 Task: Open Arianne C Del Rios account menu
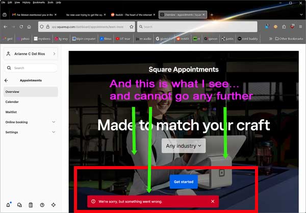[x=31, y=54]
